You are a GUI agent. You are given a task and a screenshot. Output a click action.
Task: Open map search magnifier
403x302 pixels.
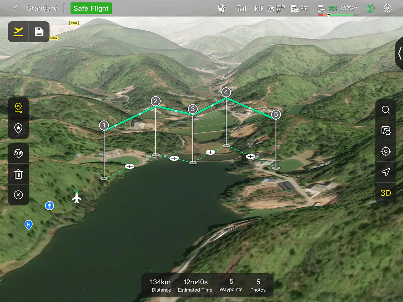[x=386, y=110]
